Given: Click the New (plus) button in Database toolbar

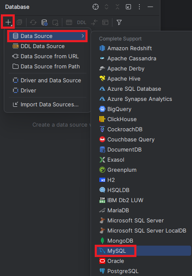Looking at the screenshot, I should pyautogui.click(x=8, y=22).
